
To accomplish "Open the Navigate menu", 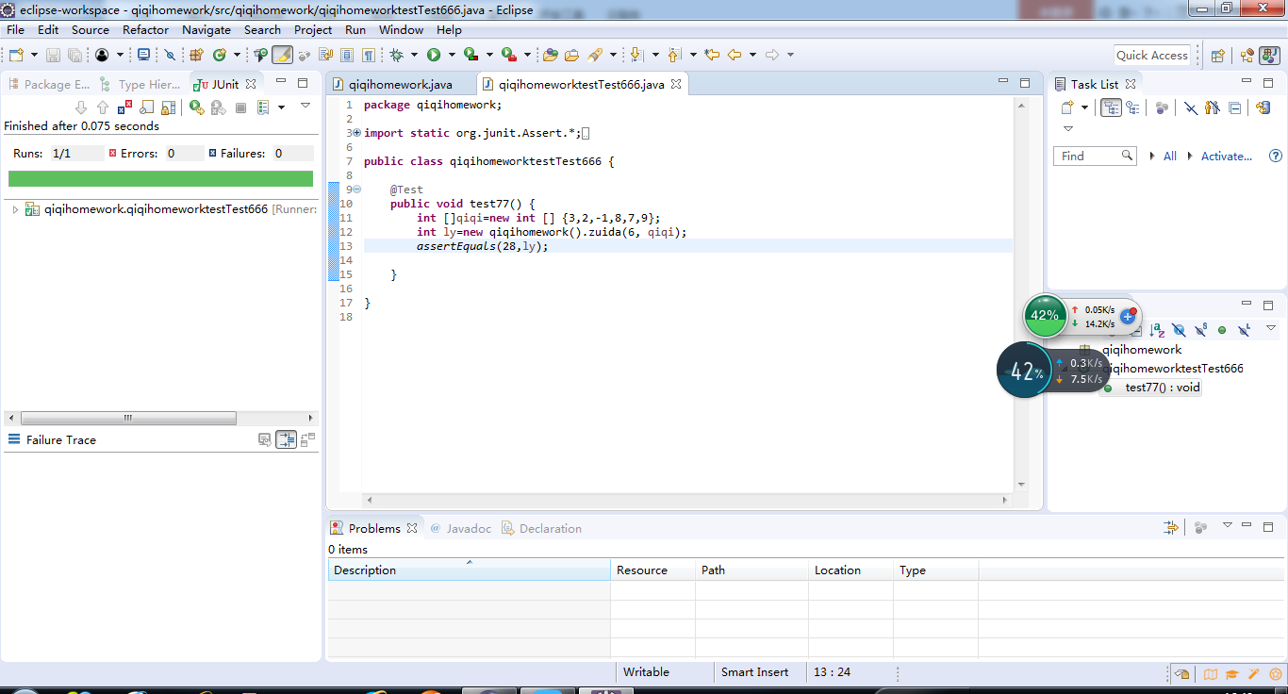I will coord(206,29).
